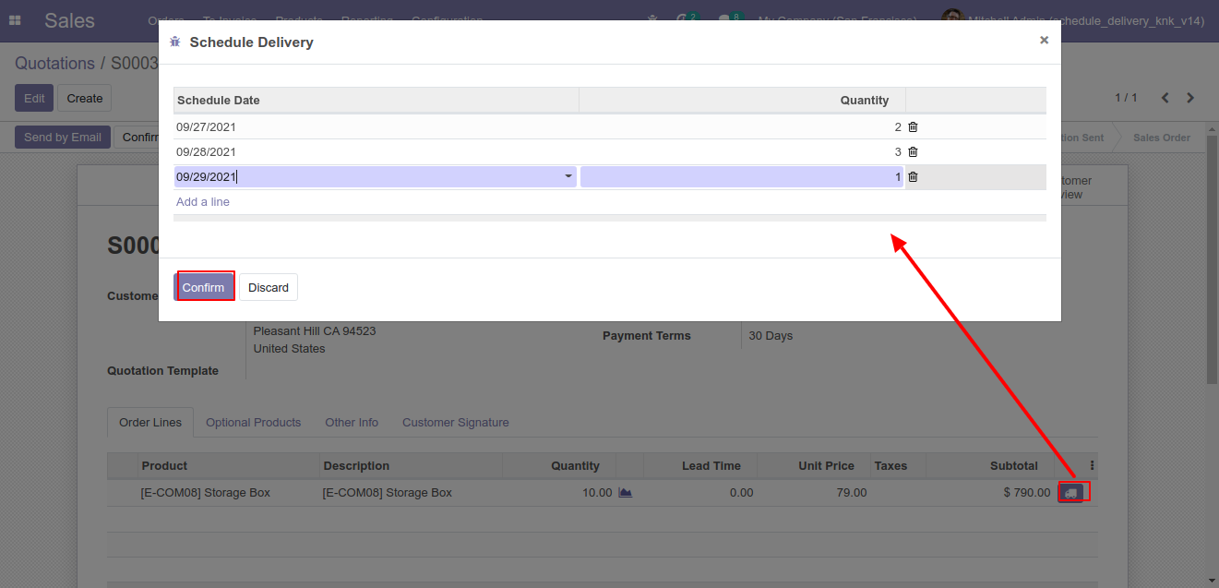Go to the next record arrow
This screenshot has height=588, width=1219.
[x=1190, y=98]
